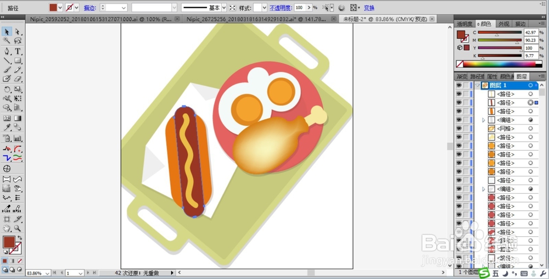The width and height of the screenshot is (549, 279).
Task: Click target circle of <网格> item
Action: coord(530,129)
